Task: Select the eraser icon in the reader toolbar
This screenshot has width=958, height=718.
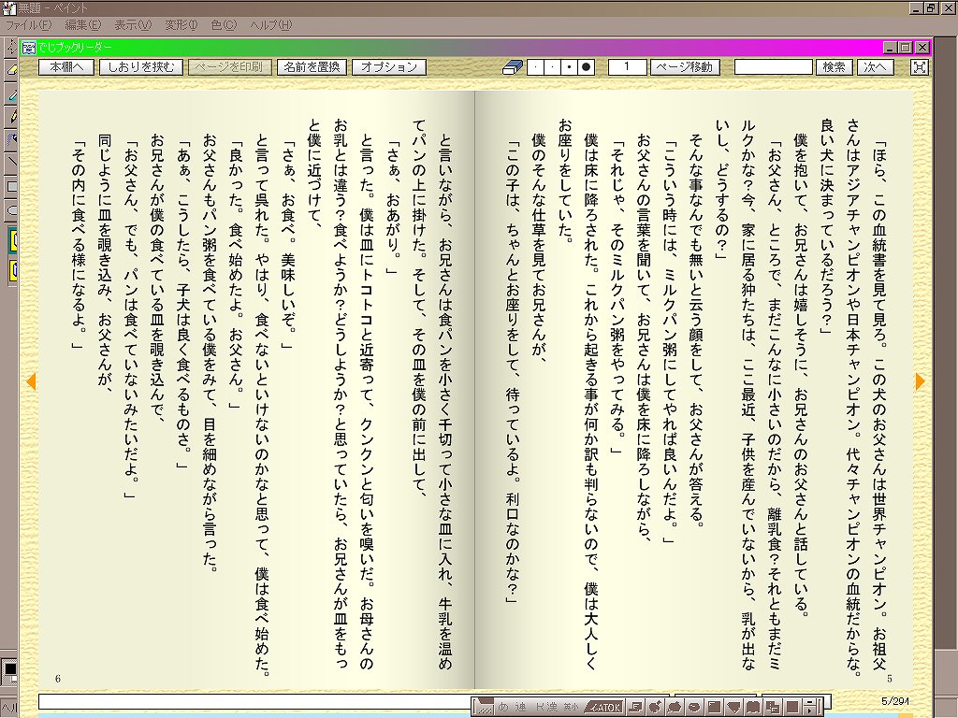Action: coord(512,67)
